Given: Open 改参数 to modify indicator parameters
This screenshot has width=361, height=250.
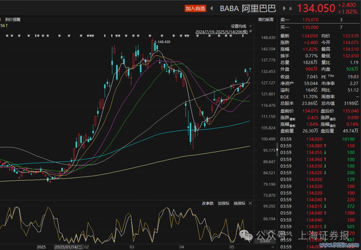Looking at the screenshot, I should (208, 203).
